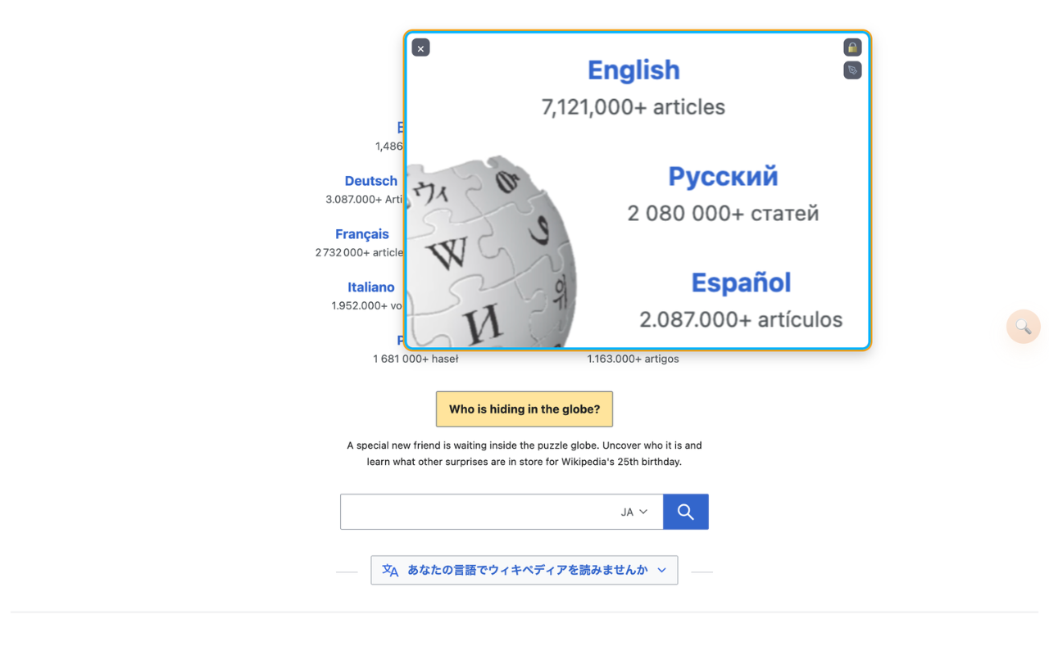
Task: Click the blue search submit button
Action: [x=686, y=512]
